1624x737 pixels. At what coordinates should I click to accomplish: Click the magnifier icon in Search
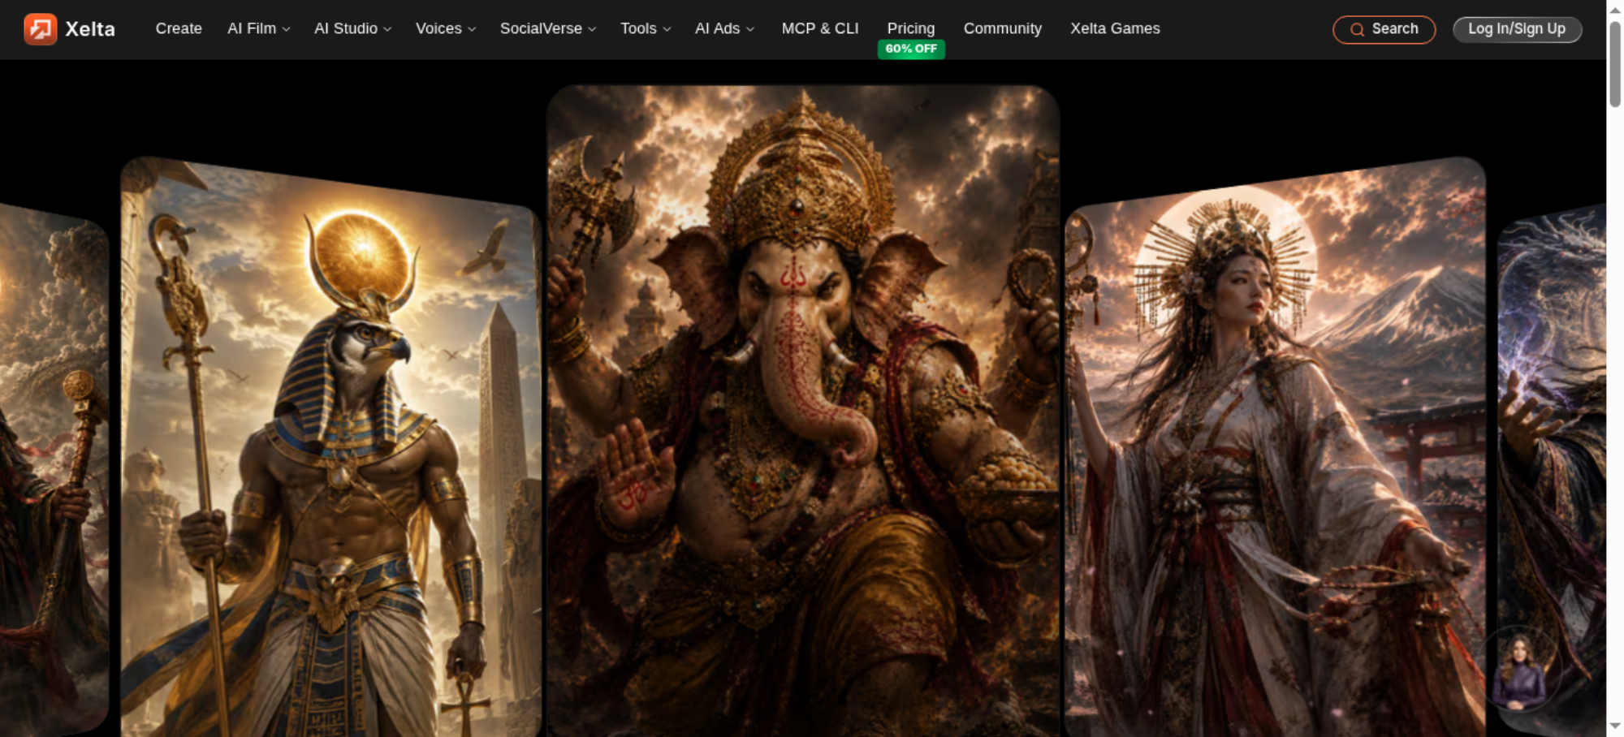pyautogui.click(x=1357, y=30)
